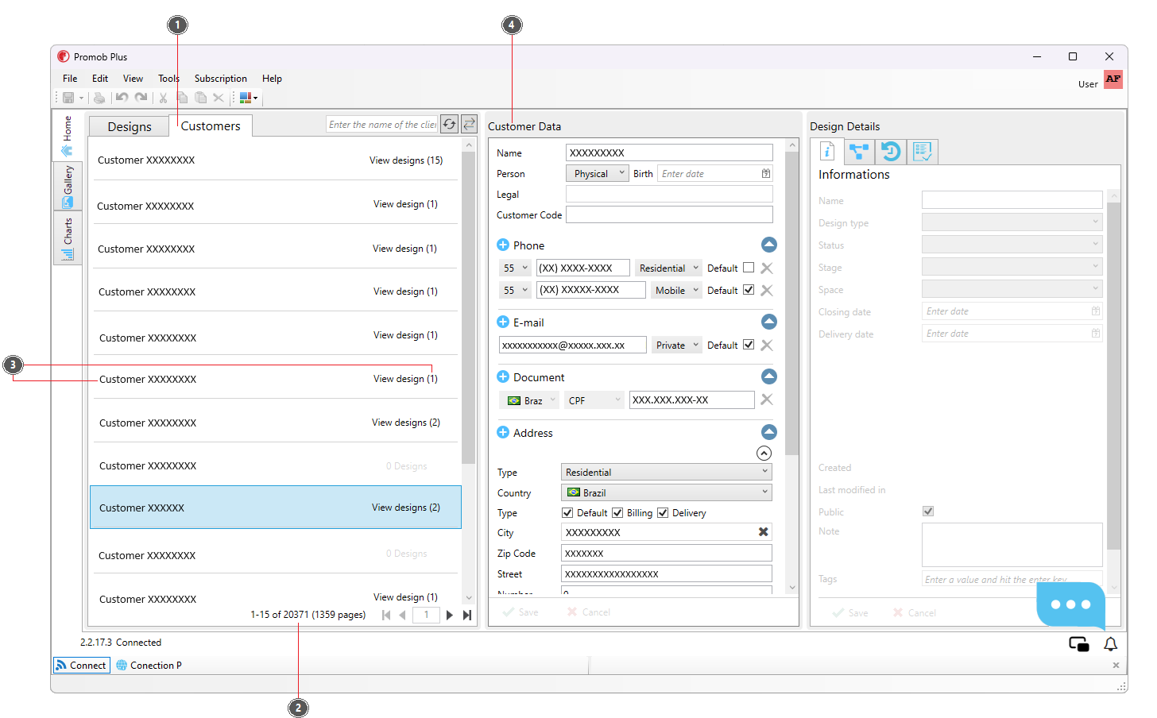The height and width of the screenshot is (718, 1157).
Task: Toggle Default checkbox for Residential phone
Action: (749, 268)
